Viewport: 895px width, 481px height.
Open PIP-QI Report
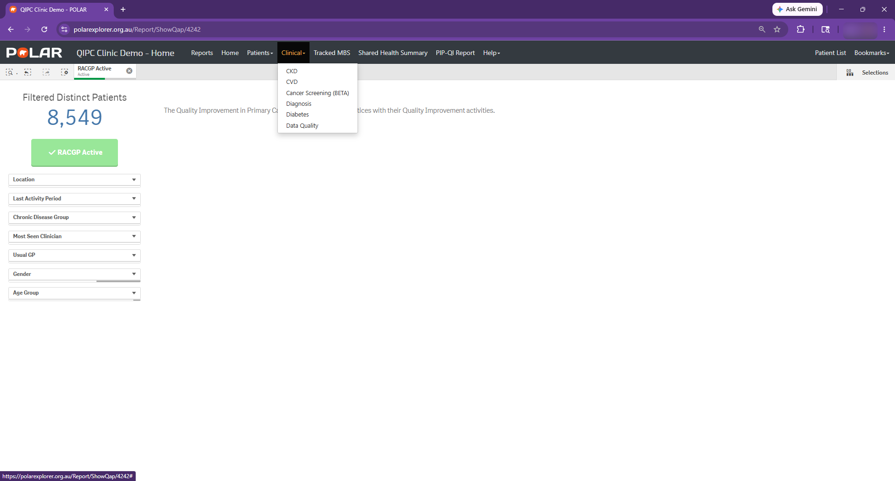455,53
